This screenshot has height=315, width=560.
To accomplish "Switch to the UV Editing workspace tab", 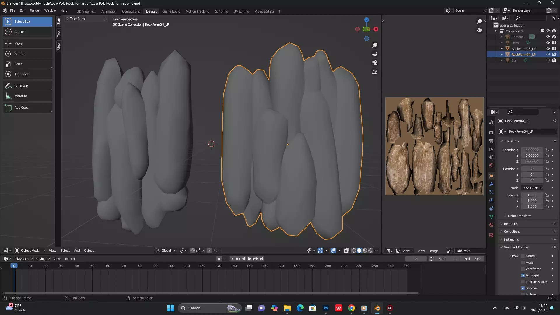I will [x=241, y=11].
